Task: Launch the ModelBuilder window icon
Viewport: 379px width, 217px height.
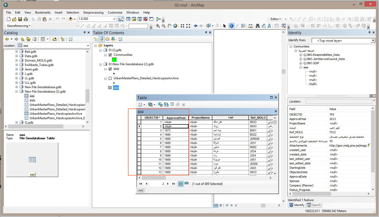Action: [x=158, y=19]
